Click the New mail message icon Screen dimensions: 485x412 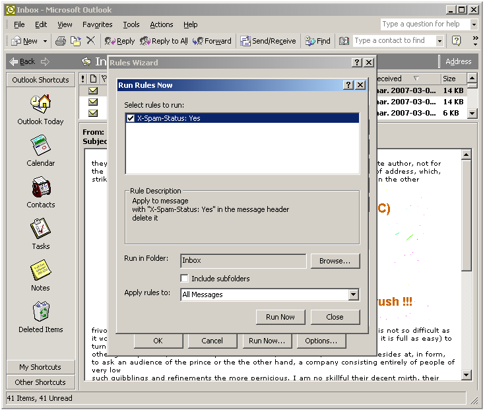click(x=16, y=41)
